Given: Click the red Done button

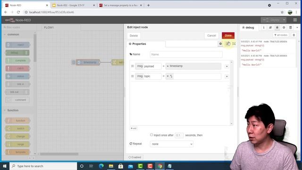Looking at the screenshot, I should point(228,35).
